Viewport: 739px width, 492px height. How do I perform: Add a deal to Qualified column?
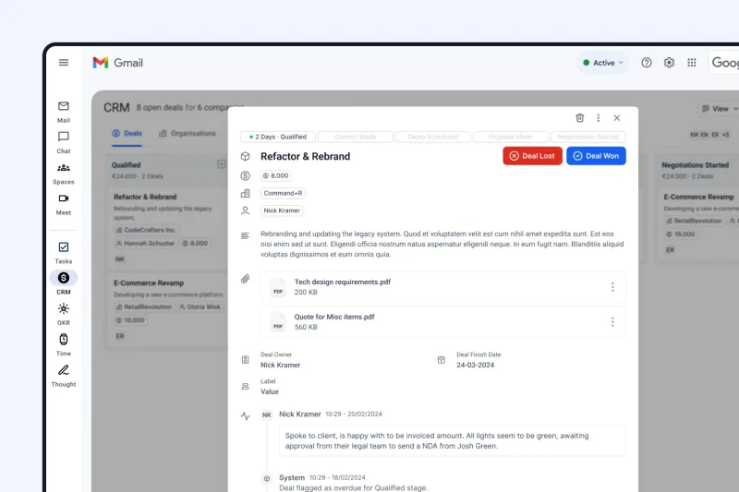(222, 163)
